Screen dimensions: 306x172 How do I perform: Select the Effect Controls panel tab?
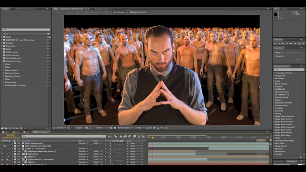pos(25,9)
